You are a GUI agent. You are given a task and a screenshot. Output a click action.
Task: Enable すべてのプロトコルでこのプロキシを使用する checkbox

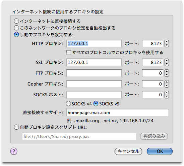pos(69,53)
